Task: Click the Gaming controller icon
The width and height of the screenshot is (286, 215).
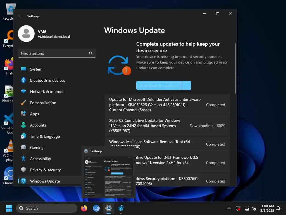Action: [x=23, y=147]
